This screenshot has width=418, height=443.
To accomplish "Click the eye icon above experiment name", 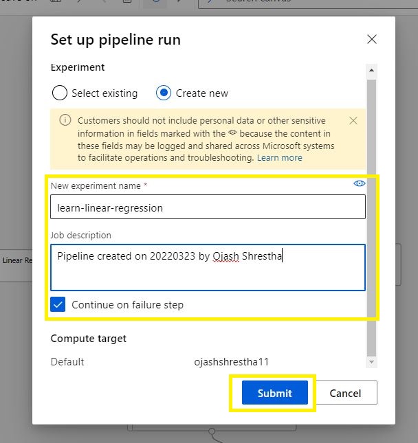I will coord(359,183).
